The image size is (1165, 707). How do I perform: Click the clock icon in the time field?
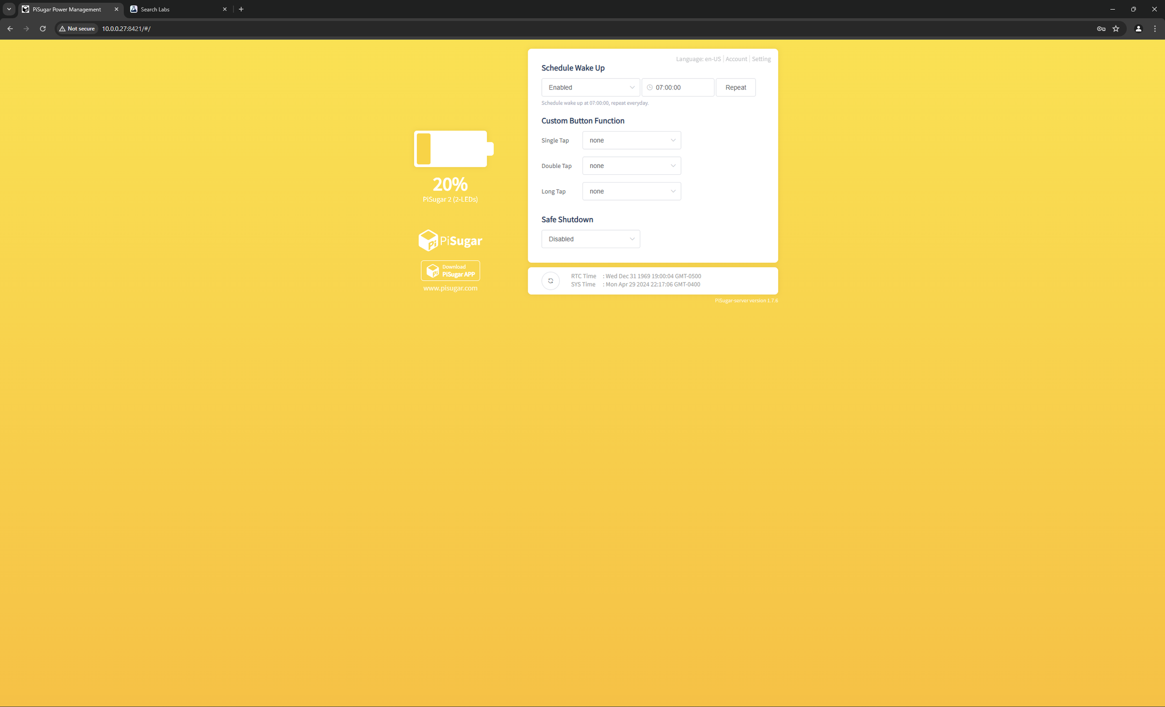pos(649,87)
